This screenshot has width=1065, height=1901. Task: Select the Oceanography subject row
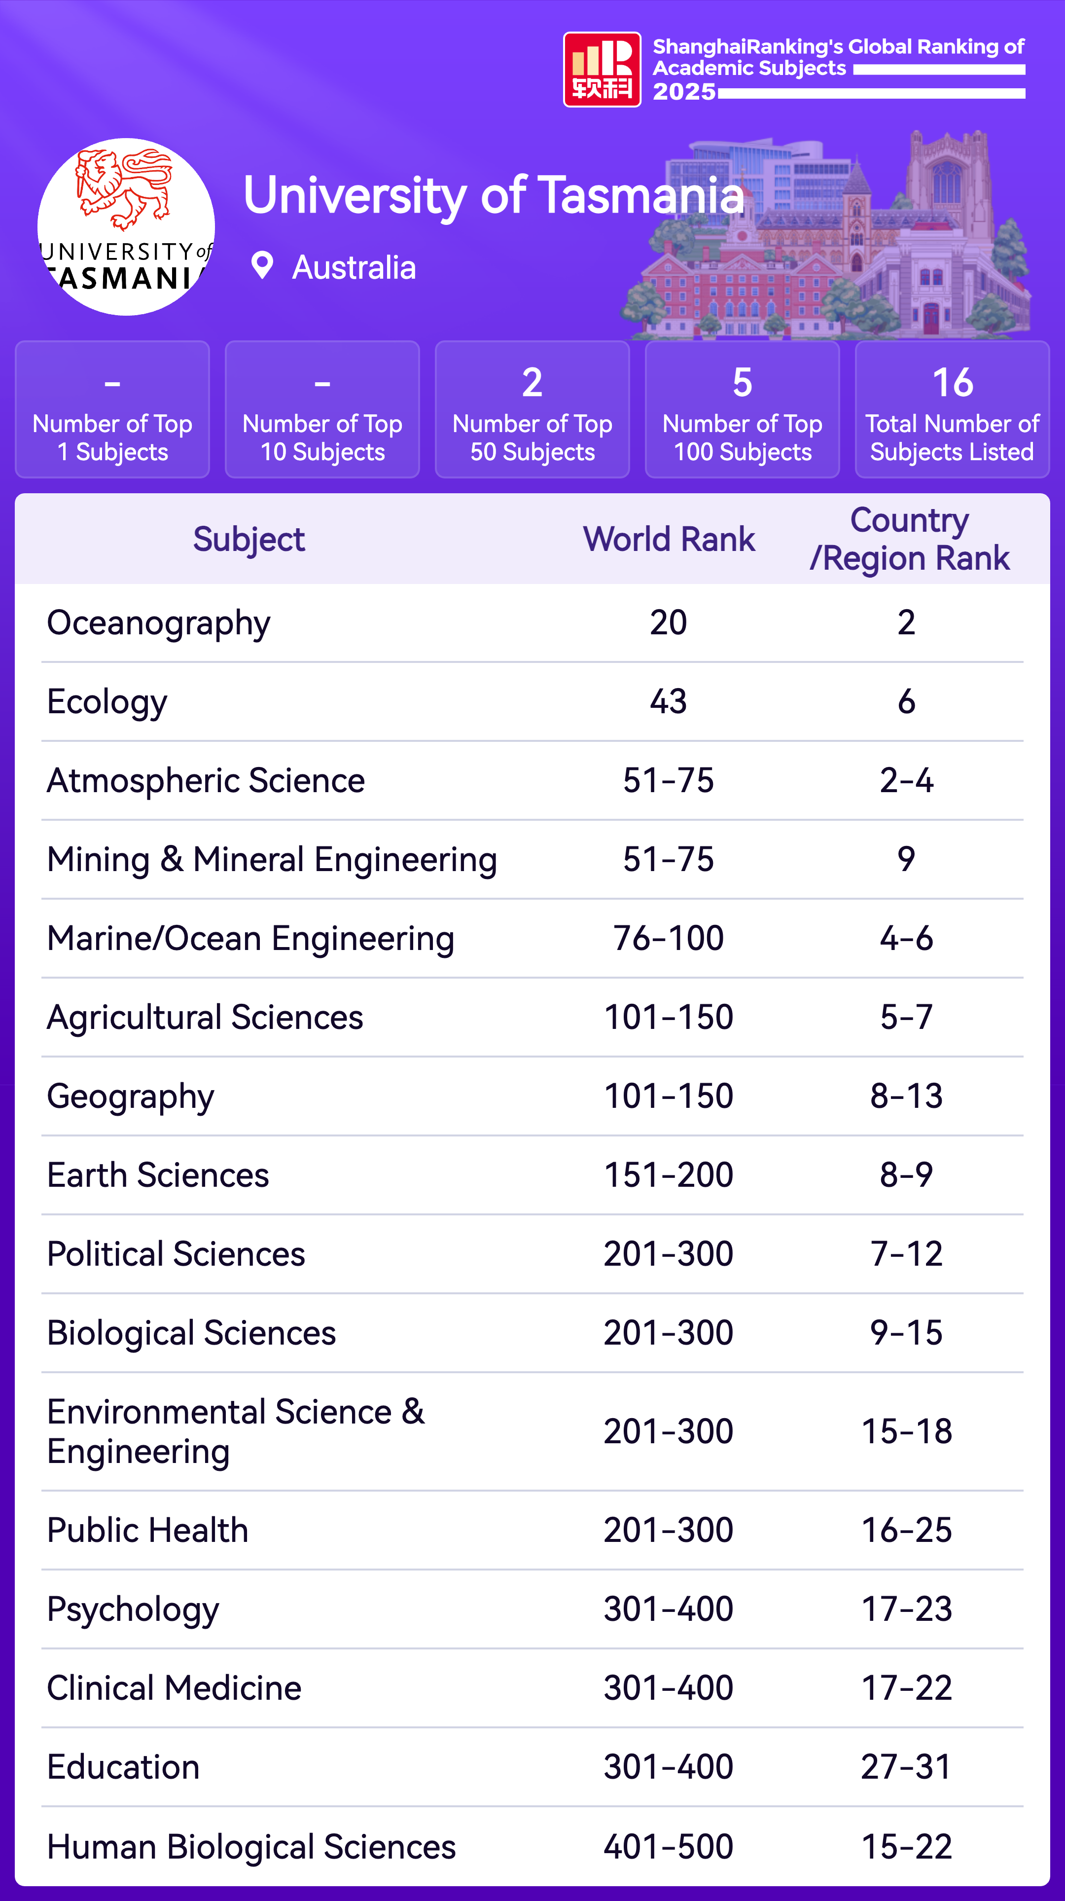coord(159,623)
